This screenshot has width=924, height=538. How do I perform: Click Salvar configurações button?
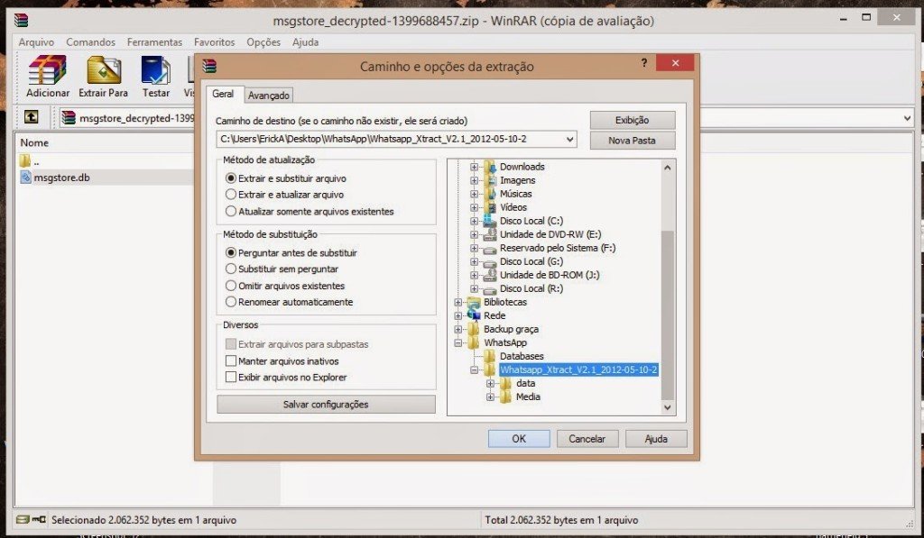point(326,405)
